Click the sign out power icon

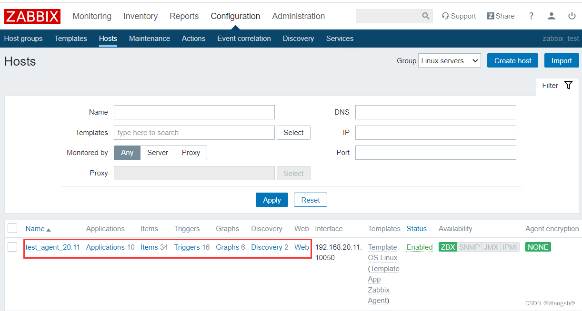click(572, 16)
